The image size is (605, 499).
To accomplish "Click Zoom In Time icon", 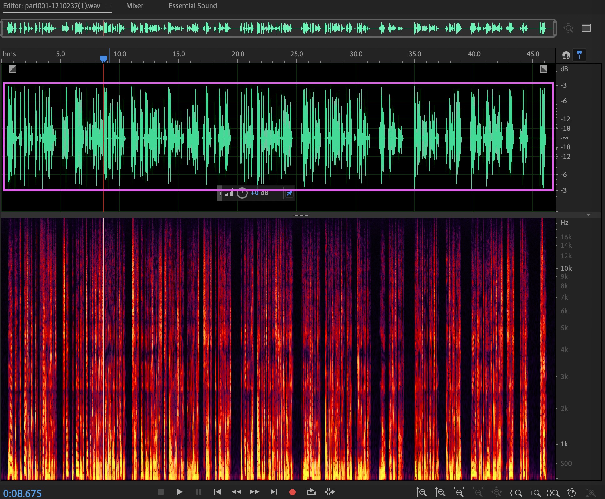I will 459,492.
